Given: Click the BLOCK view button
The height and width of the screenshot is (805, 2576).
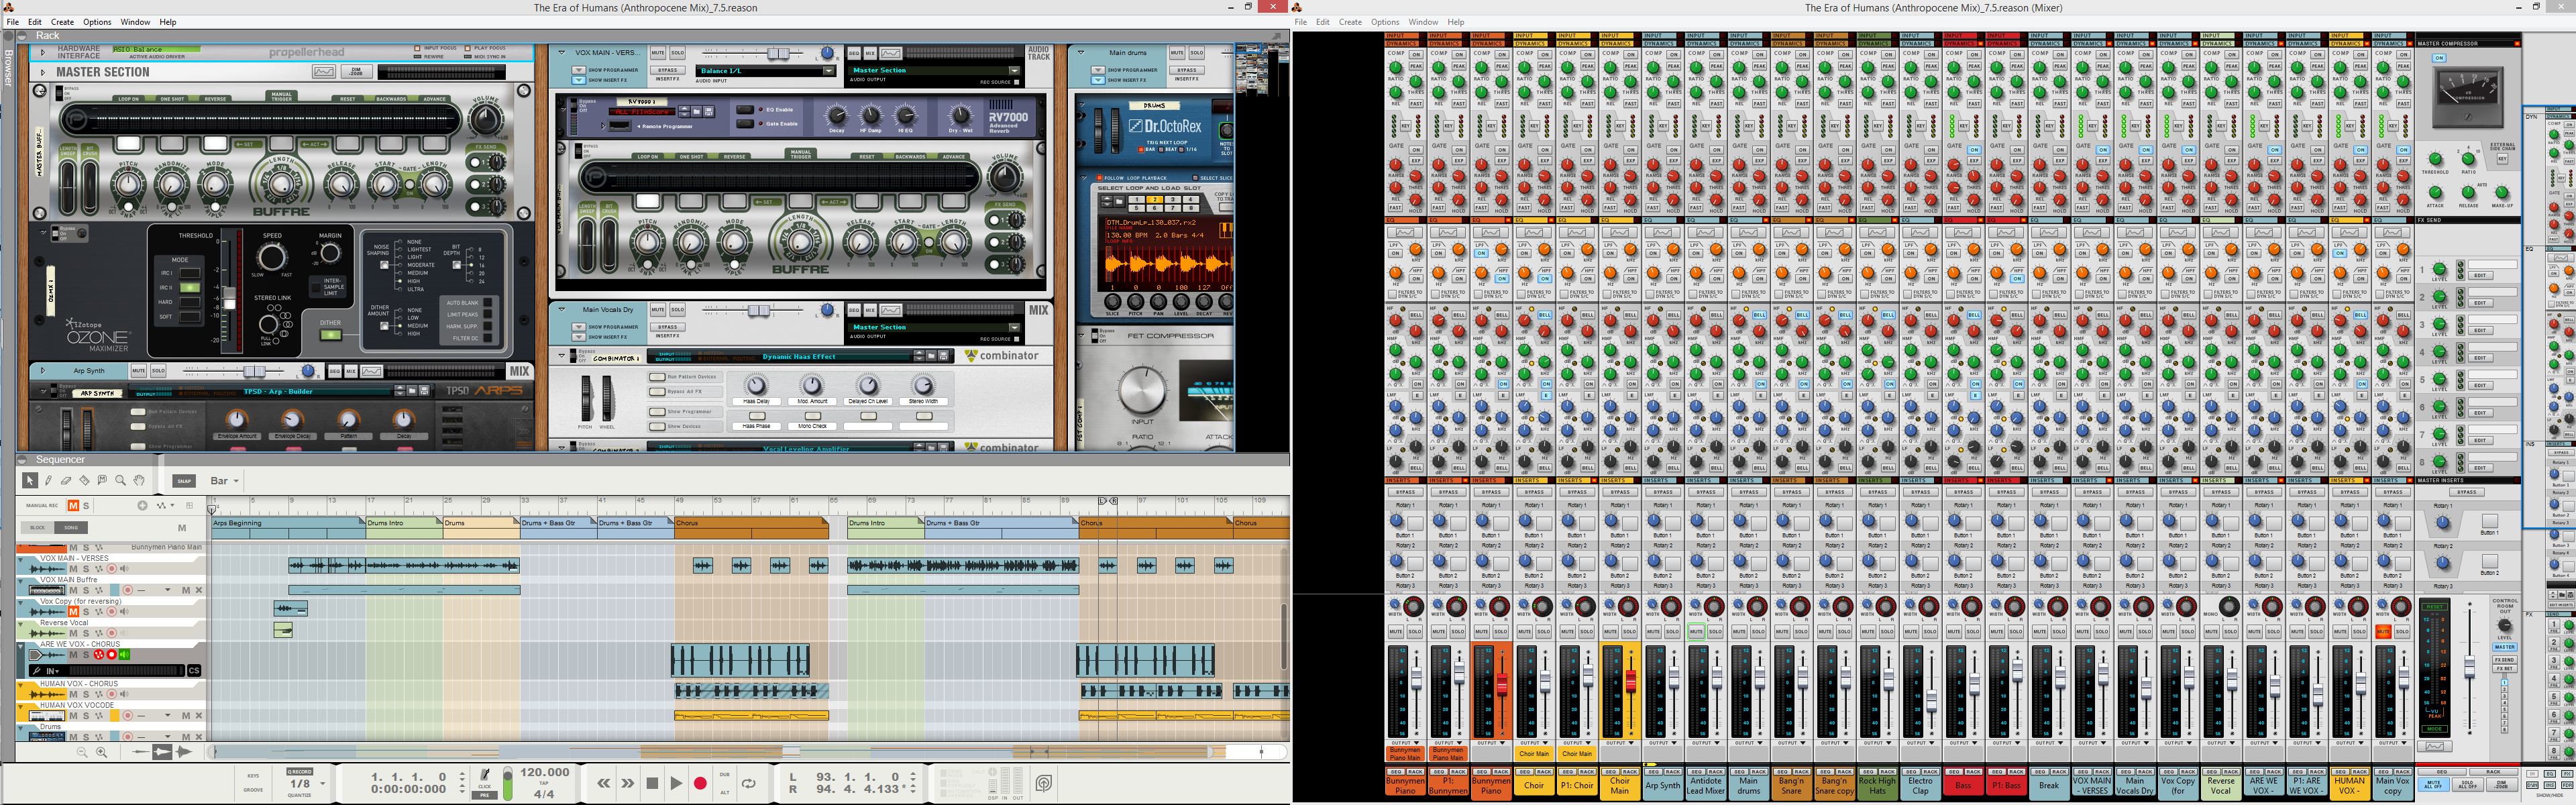Looking at the screenshot, I should coord(38,527).
